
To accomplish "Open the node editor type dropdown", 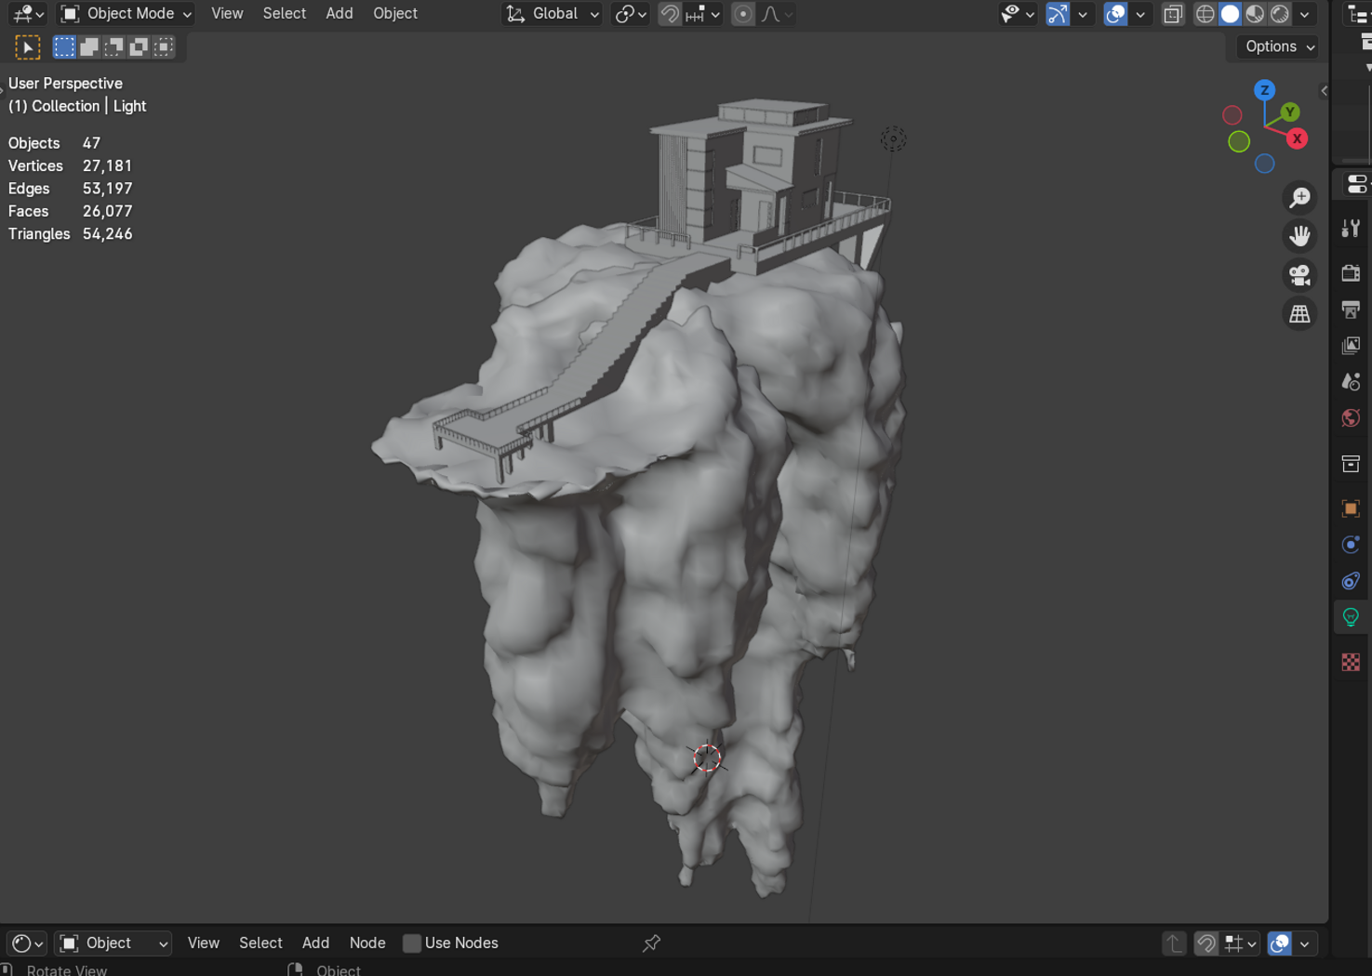I will [x=27, y=943].
